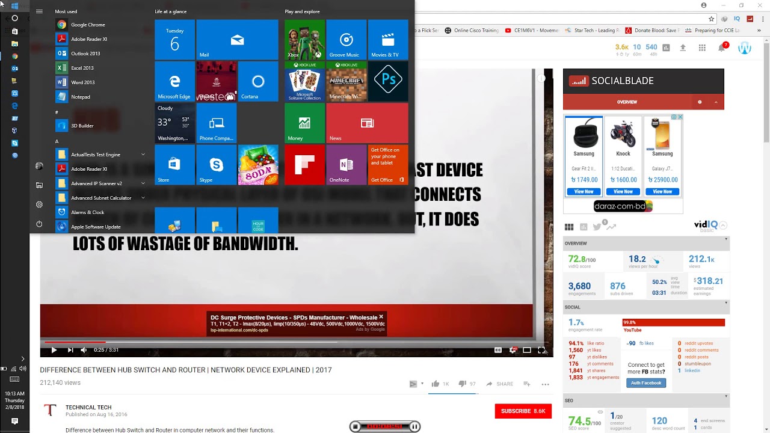Open the Knock Ducati ad thumbnail
Viewport: 770px width, 433px height.
tap(623, 133)
